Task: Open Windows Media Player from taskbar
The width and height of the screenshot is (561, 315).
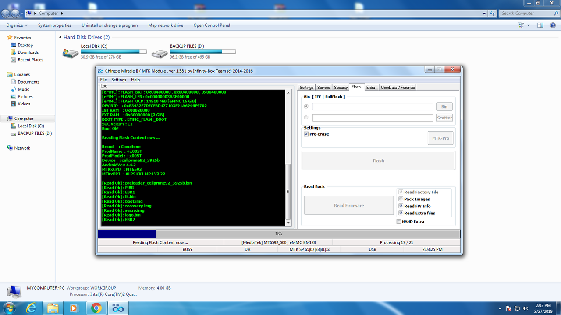Action: pyautogui.click(x=74, y=308)
